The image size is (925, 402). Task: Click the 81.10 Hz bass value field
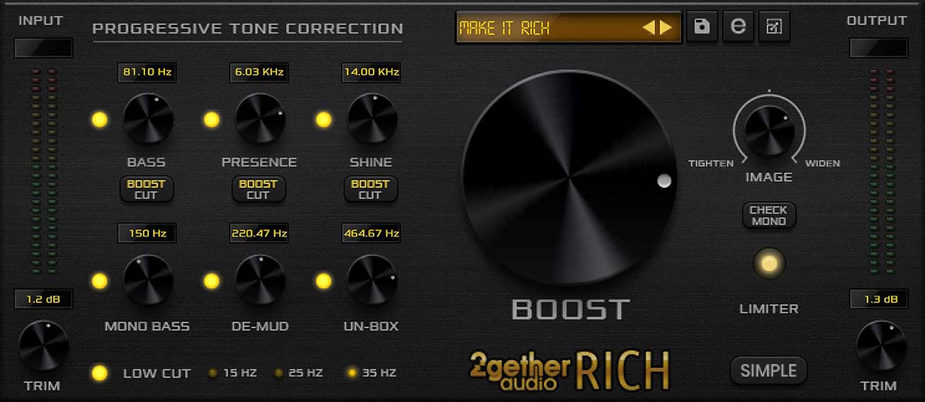(x=146, y=73)
